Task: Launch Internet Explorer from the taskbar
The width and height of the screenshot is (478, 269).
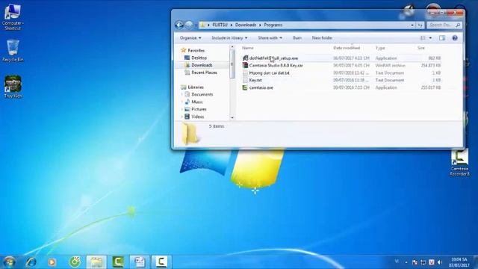Action: 31,262
